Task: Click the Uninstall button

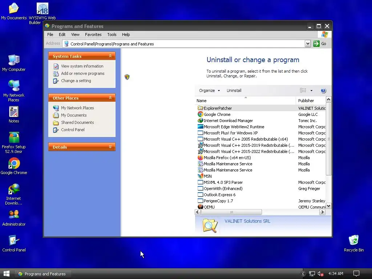Action: 234,90
